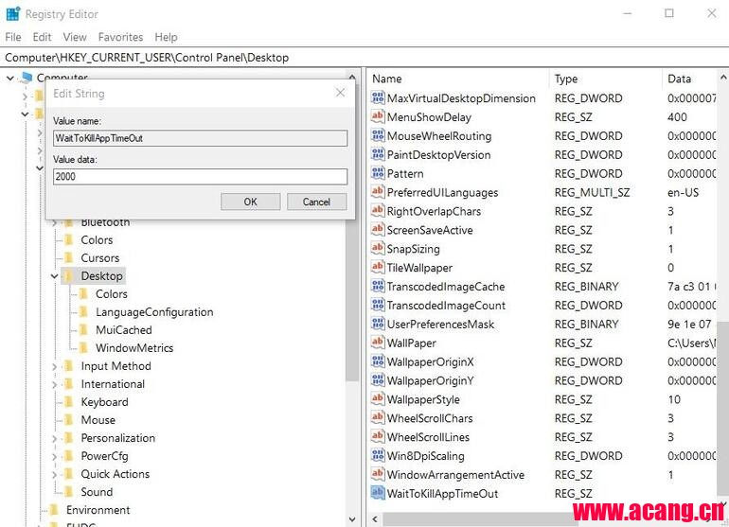Select the WindowMetrics subkey
The height and width of the screenshot is (527, 729).
click(134, 348)
